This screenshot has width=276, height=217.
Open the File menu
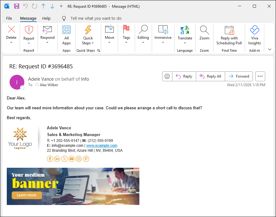click(x=9, y=18)
